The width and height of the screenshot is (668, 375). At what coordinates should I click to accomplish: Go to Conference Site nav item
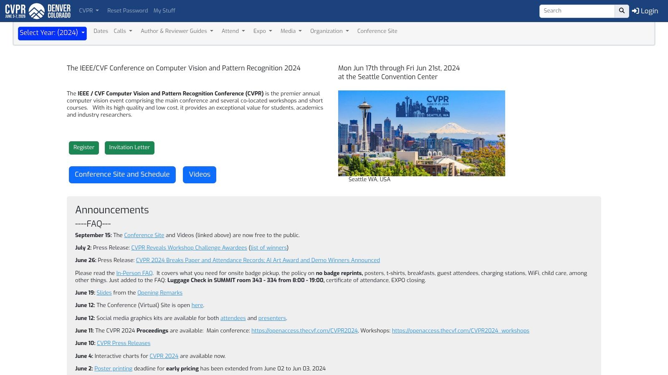tap(377, 31)
